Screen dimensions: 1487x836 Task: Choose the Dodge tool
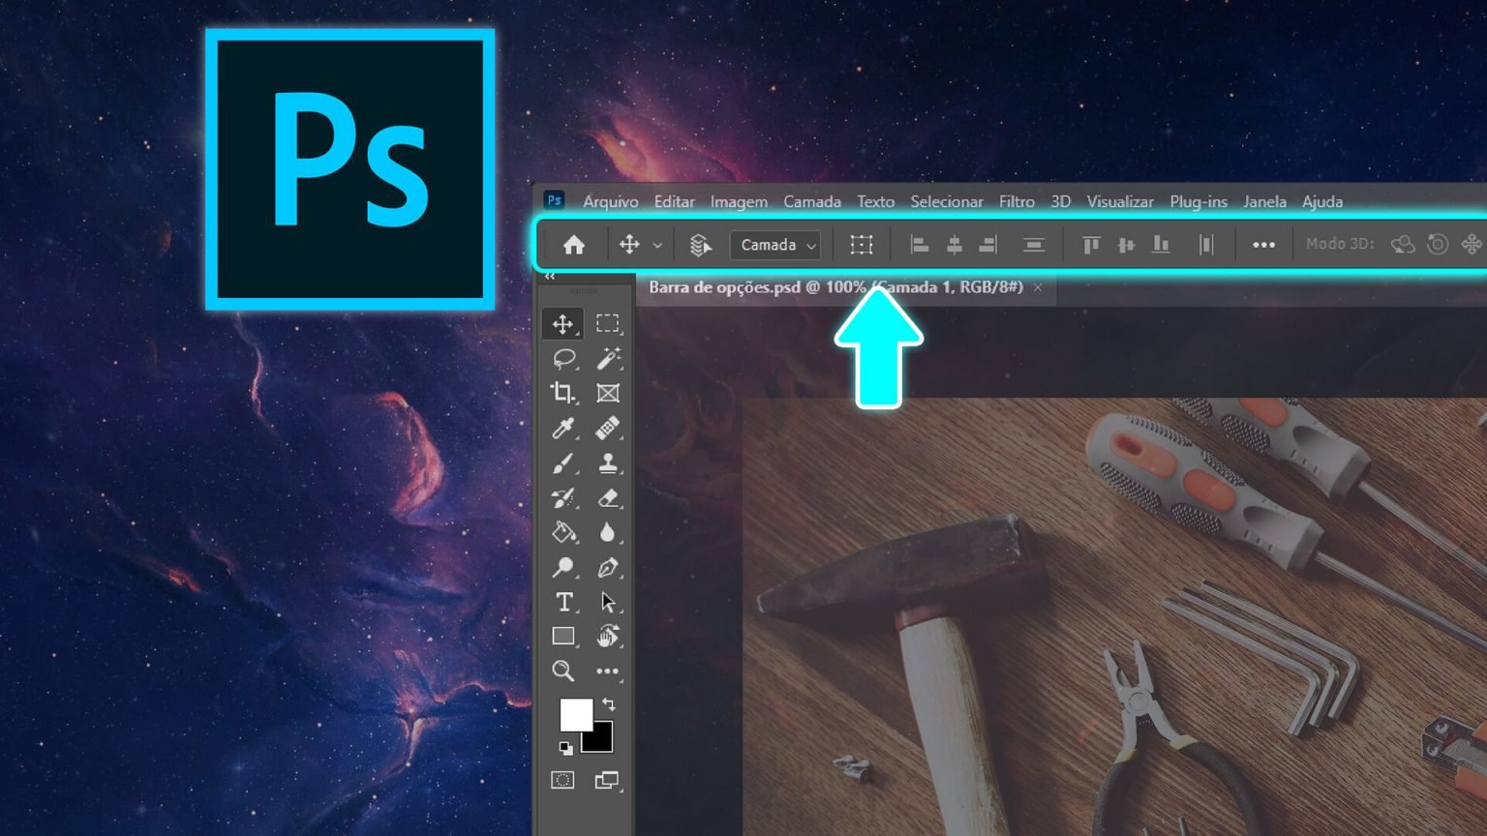pyautogui.click(x=562, y=568)
